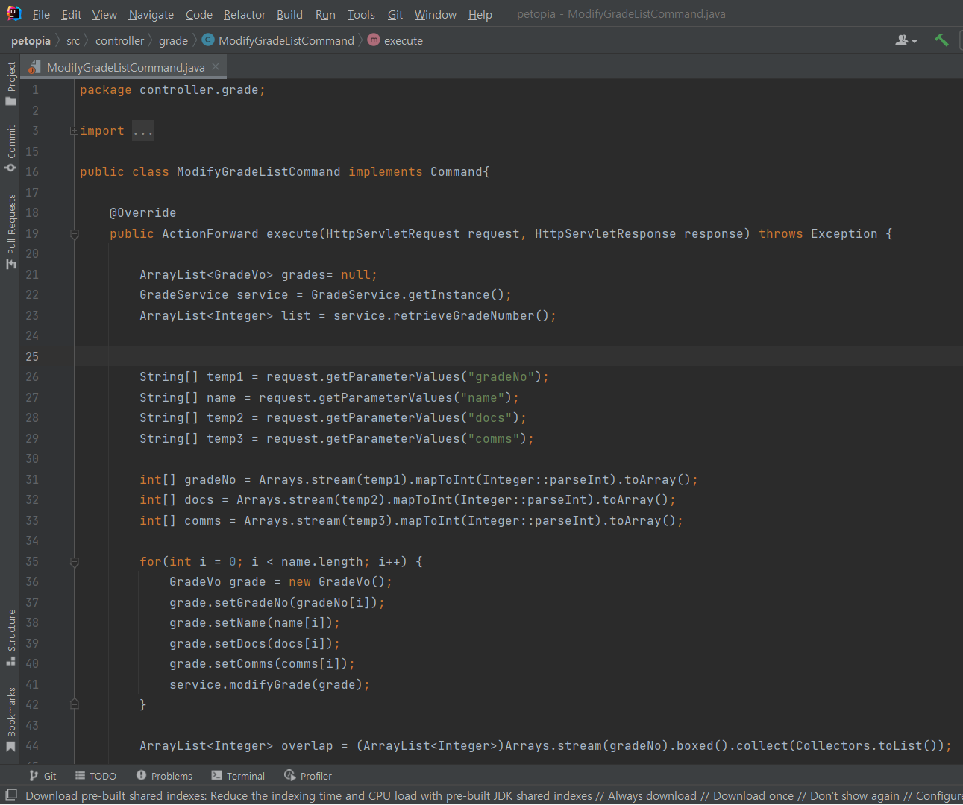Expand the folded import statements
963x805 pixels.
point(74,130)
